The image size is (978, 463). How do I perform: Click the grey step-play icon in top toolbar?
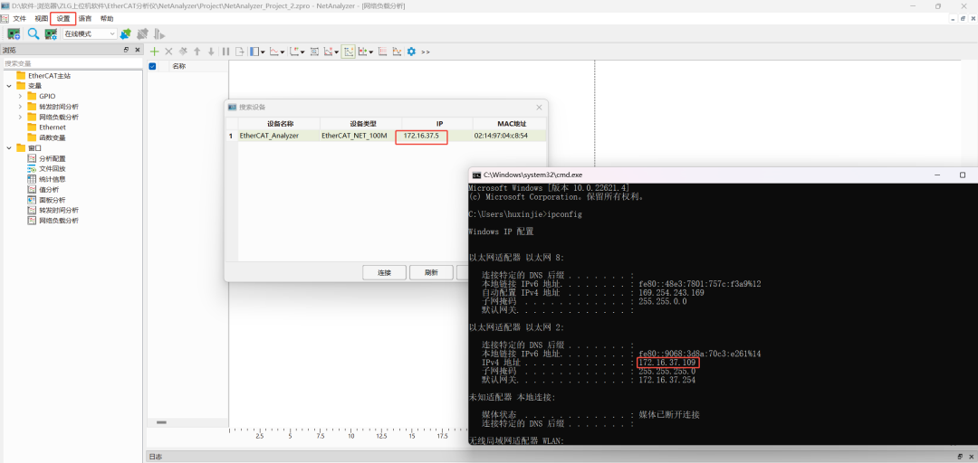pyautogui.click(x=159, y=33)
